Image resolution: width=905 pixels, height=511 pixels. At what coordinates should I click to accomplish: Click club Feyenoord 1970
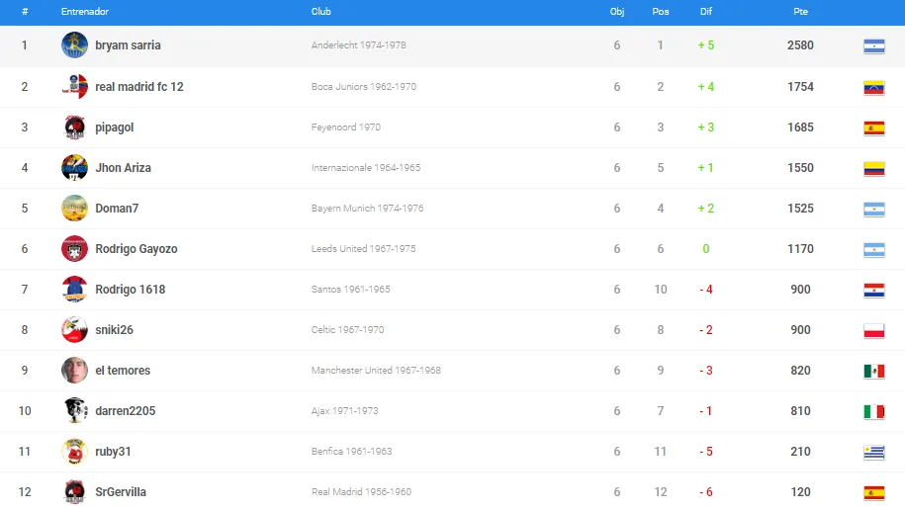click(346, 127)
